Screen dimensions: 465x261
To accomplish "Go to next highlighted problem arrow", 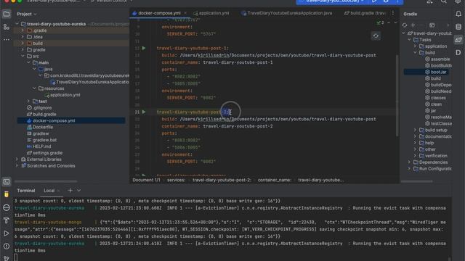I will [x=395, y=22].
